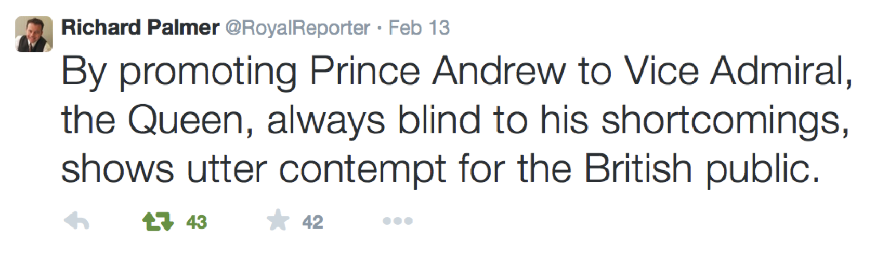Open the @RoyalReporter handle link
Image resolution: width=889 pixels, height=256 pixels.
tap(297, 27)
